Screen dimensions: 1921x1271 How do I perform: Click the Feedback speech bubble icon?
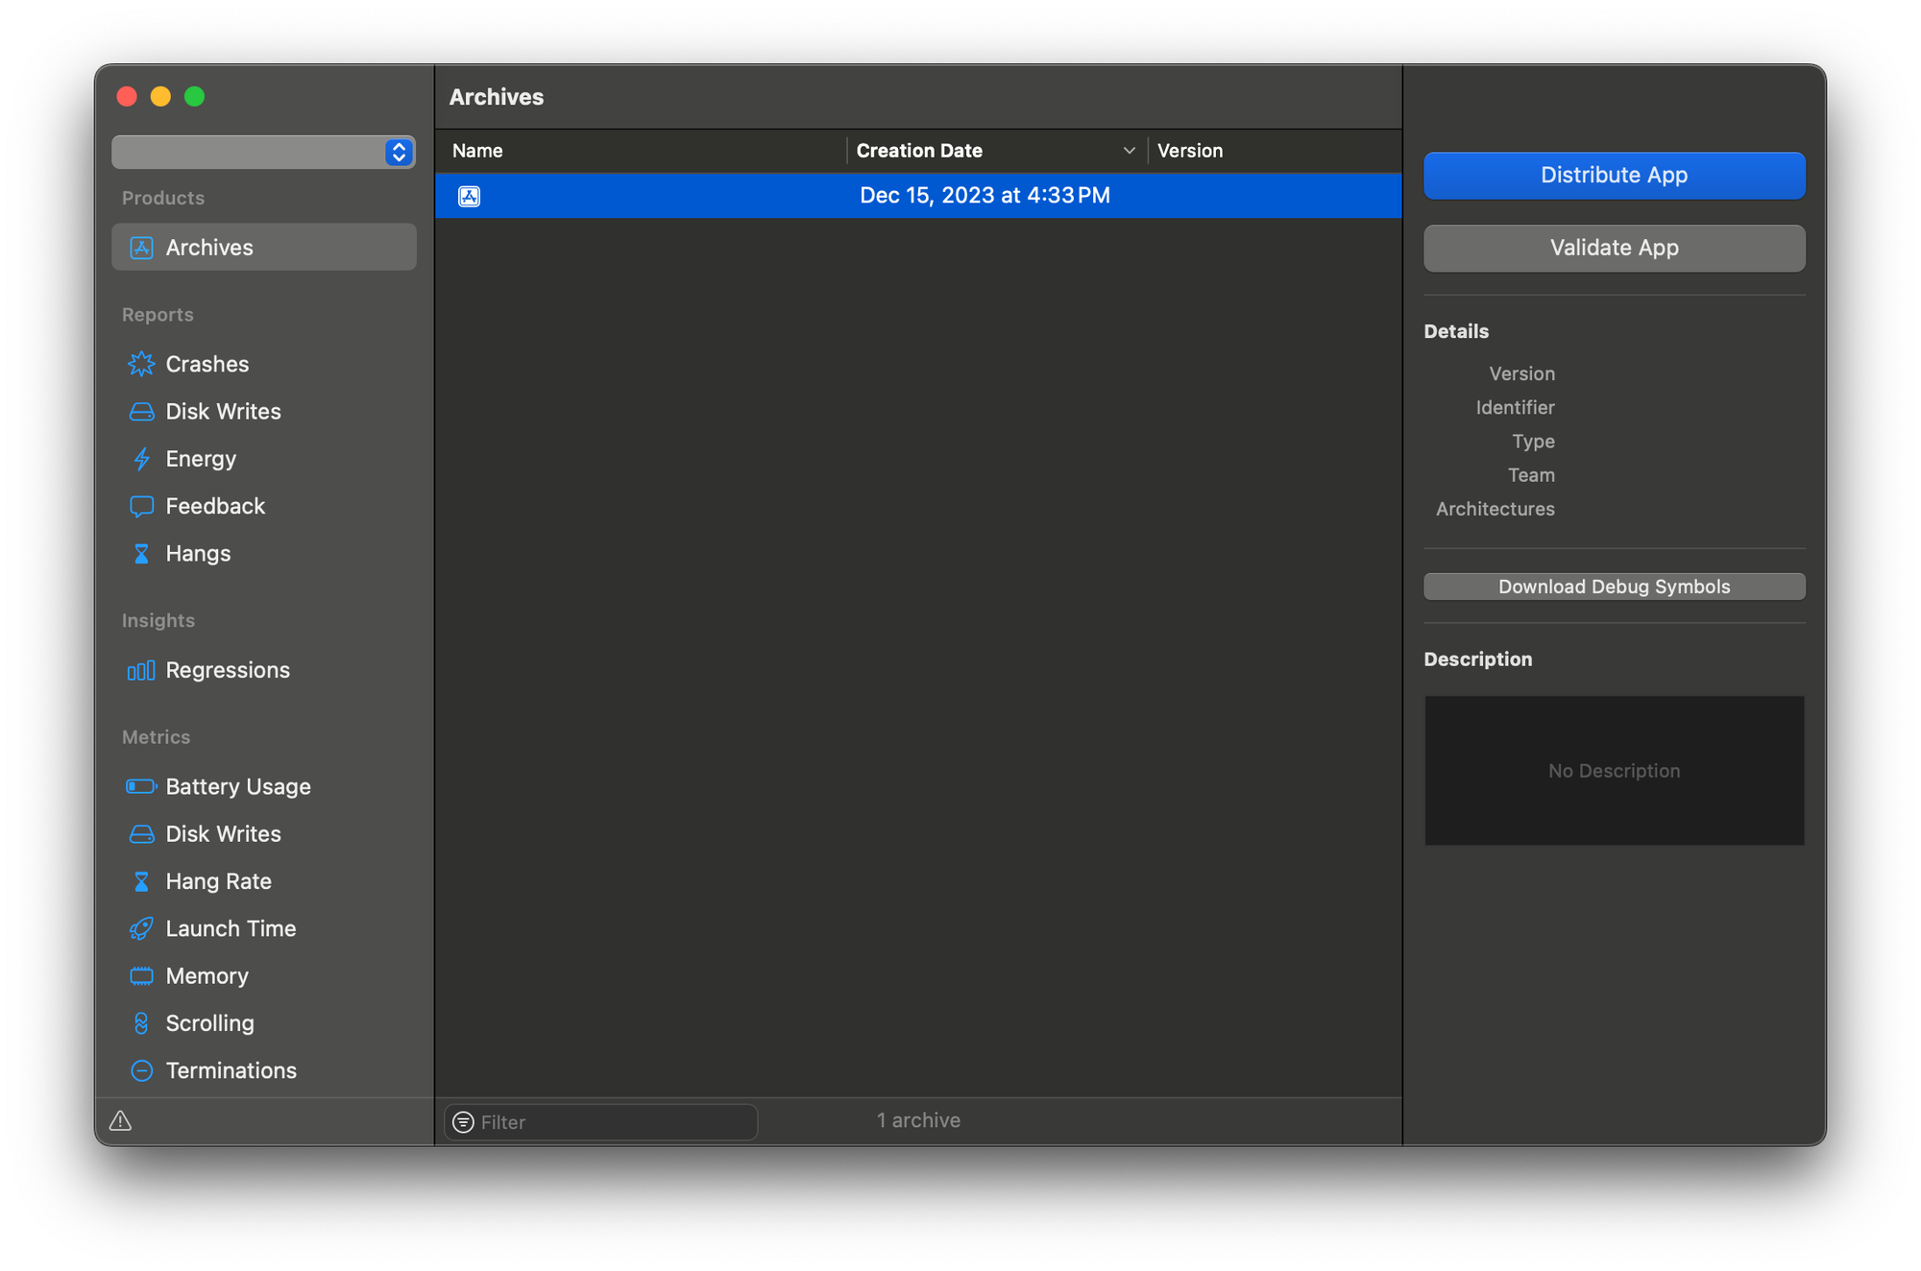pyautogui.click(x=141, y=506)
